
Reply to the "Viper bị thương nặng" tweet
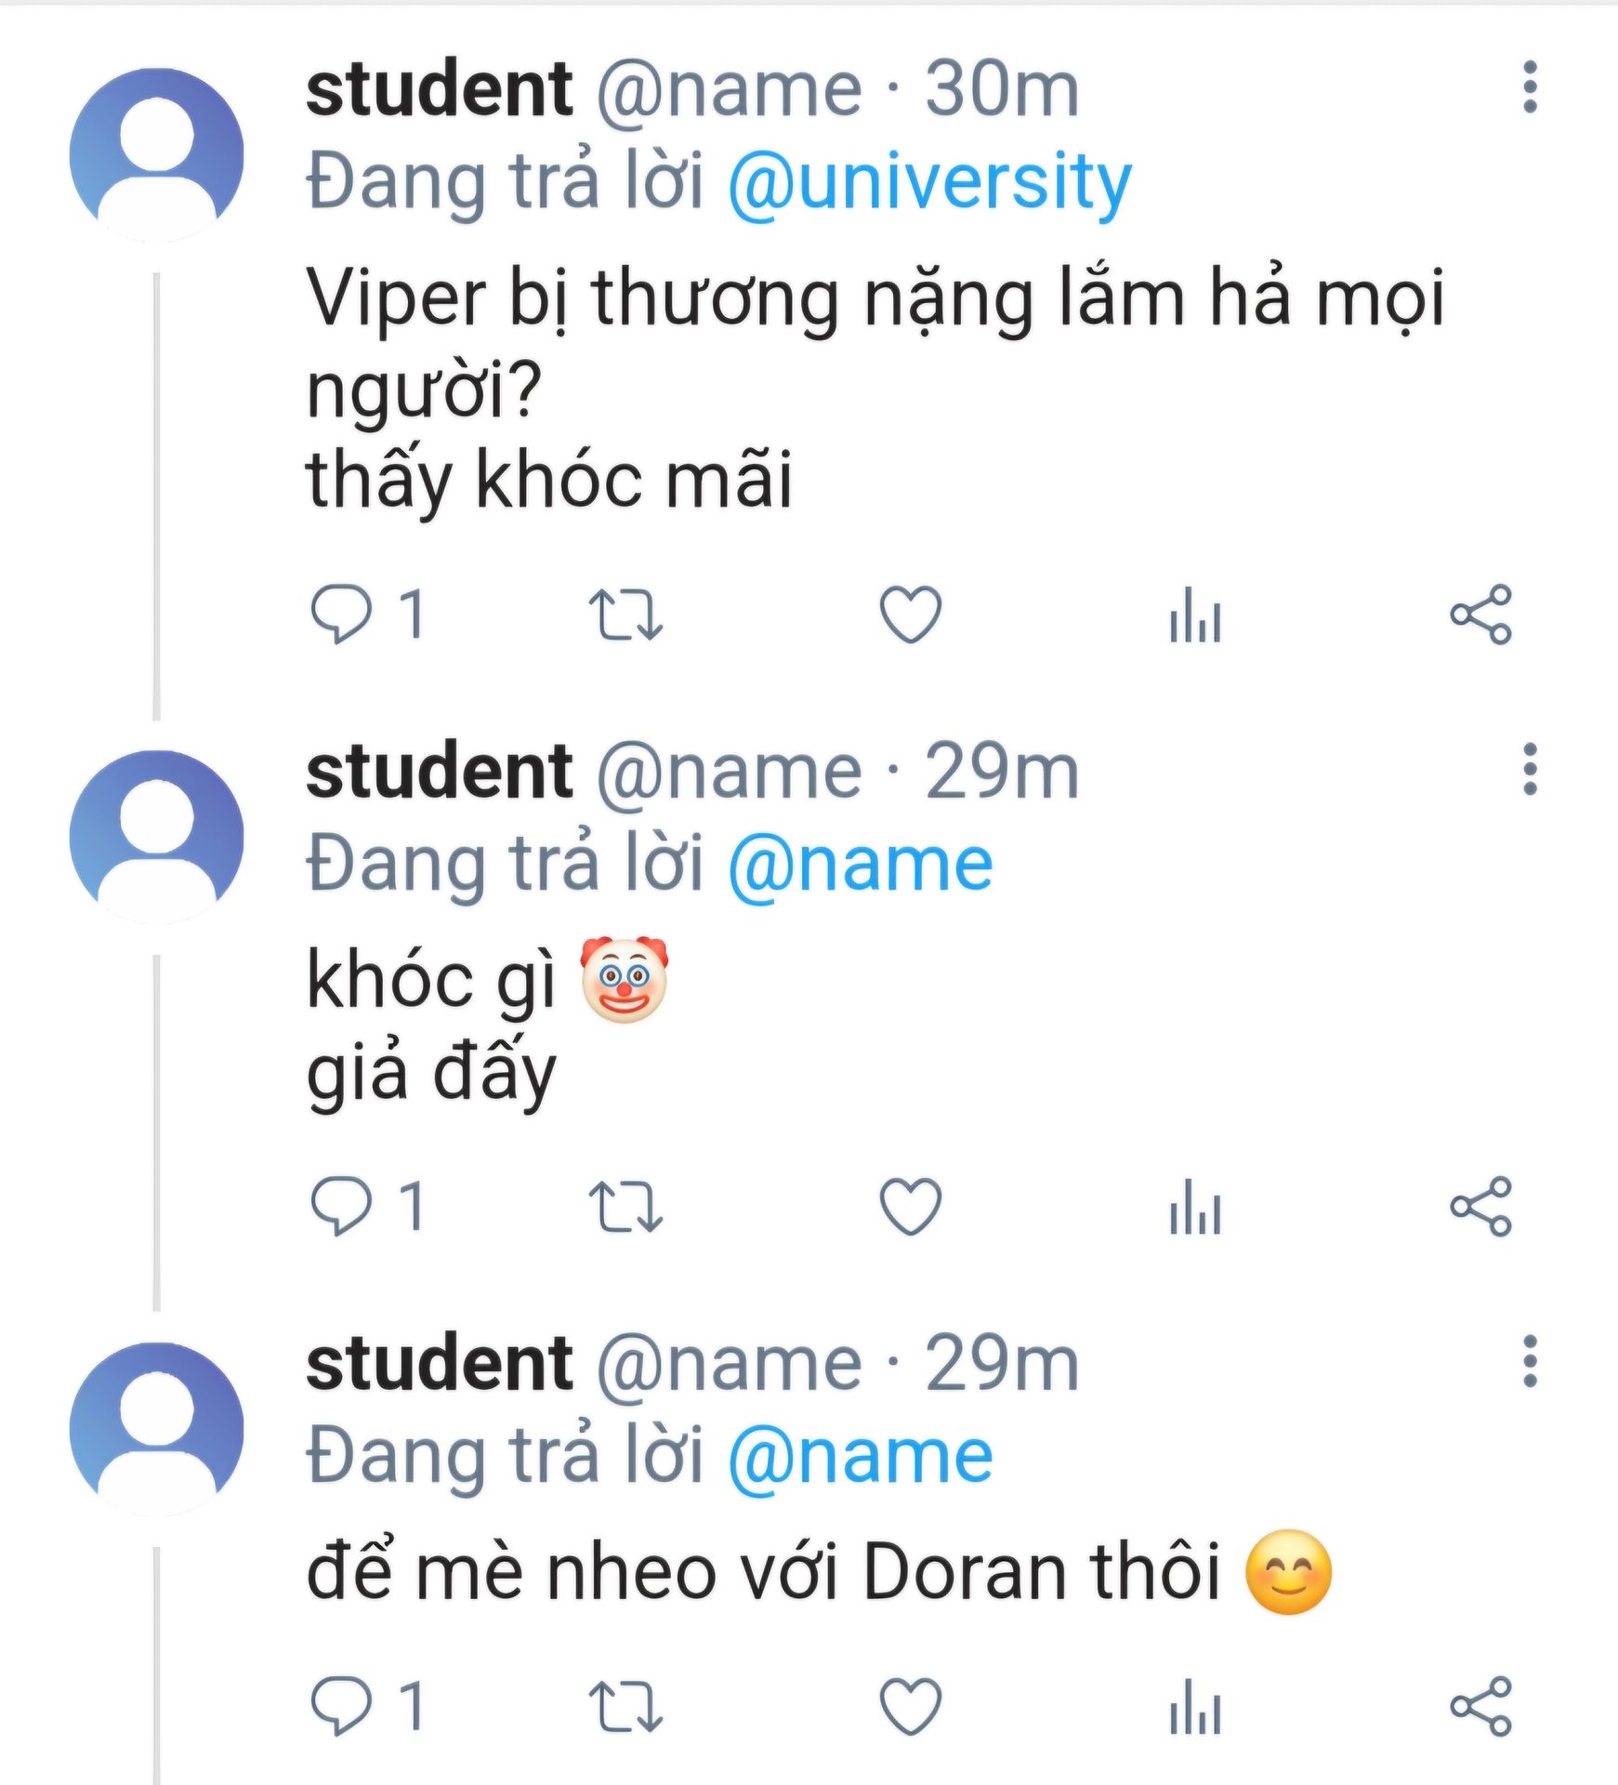coord(341,615)
